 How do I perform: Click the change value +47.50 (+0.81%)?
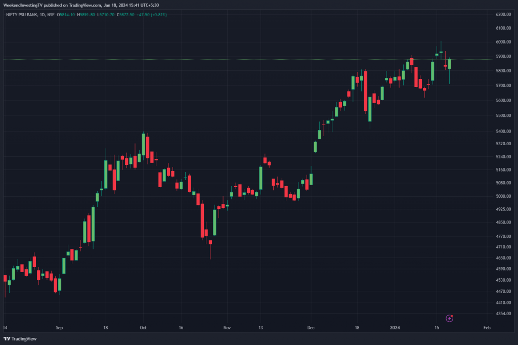[152, 15]
